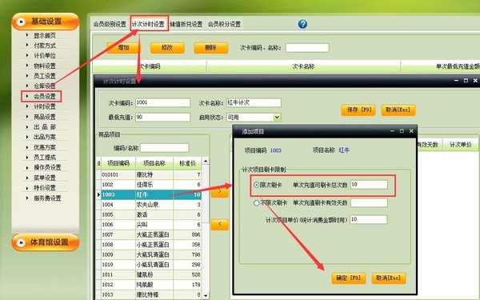Click the 计次单价 column header

pos(461,145)
